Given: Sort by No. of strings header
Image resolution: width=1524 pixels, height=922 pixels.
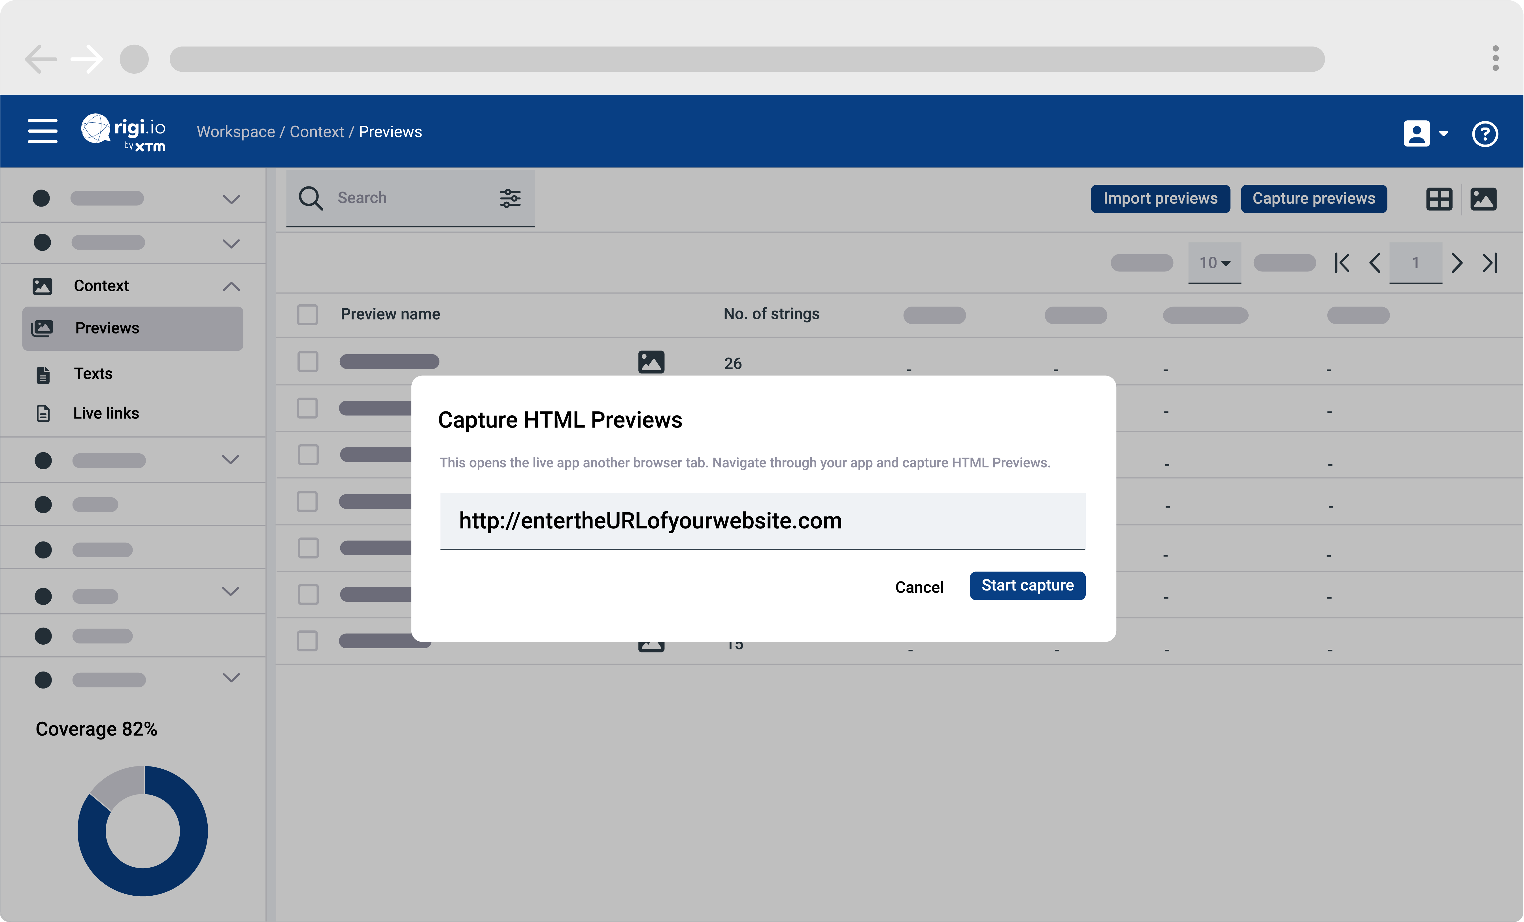Looking at the screenshot, I should pos(771,314).
